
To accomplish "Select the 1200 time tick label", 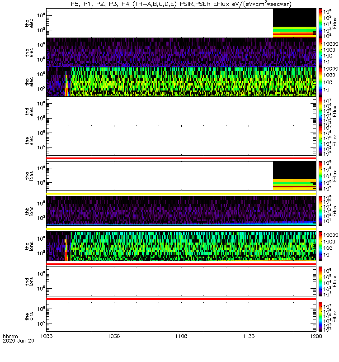I will point(316,336).
